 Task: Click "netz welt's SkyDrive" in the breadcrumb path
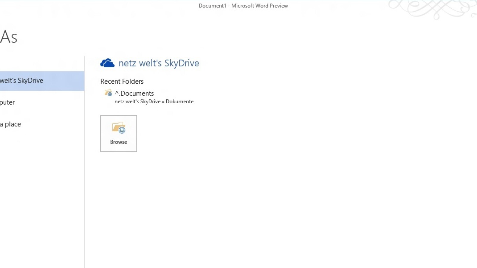[137, 101]
